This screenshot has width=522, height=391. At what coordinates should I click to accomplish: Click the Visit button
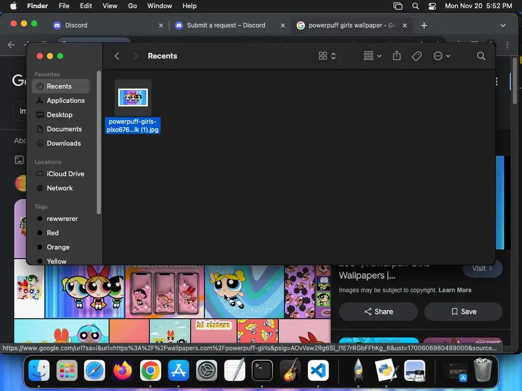tap(482, 268)
